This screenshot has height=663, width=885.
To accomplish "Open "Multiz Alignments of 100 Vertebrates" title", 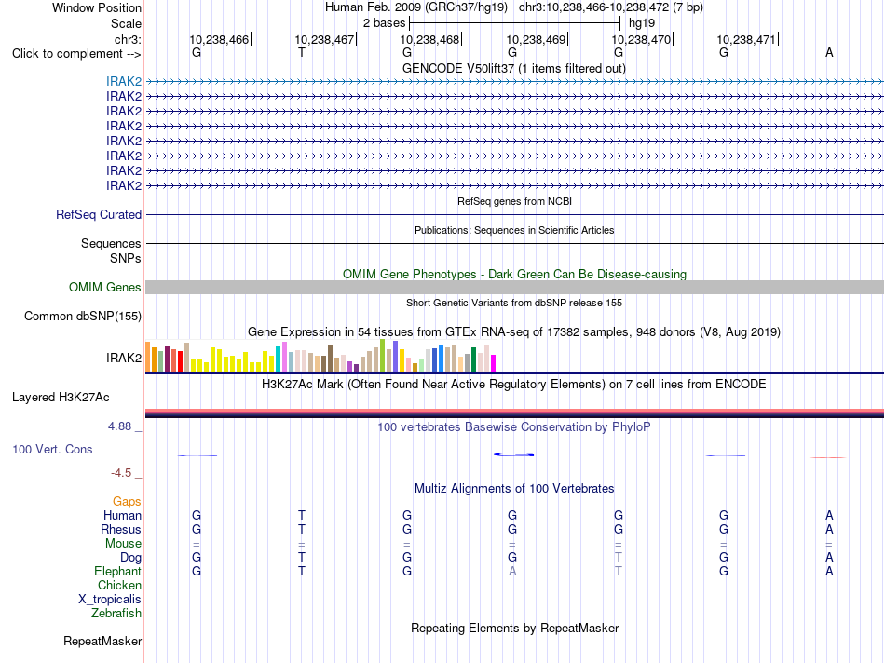I will coord(514,489).
